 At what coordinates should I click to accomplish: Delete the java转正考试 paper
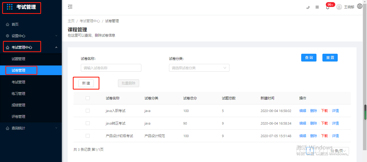(314, 123)
